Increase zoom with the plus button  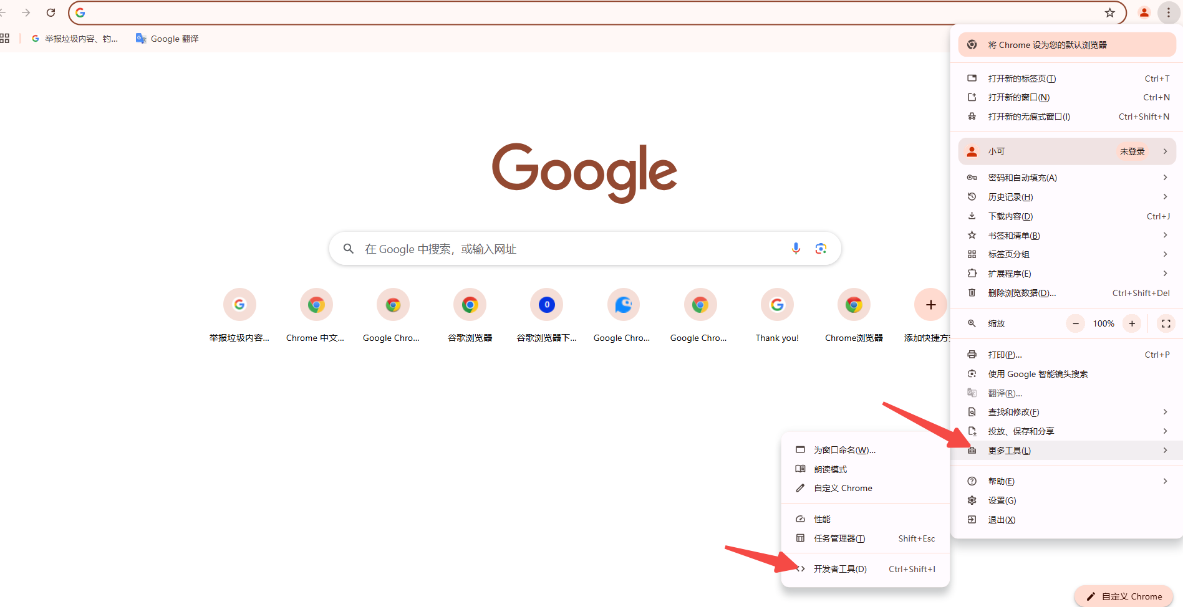[1132, 323]
